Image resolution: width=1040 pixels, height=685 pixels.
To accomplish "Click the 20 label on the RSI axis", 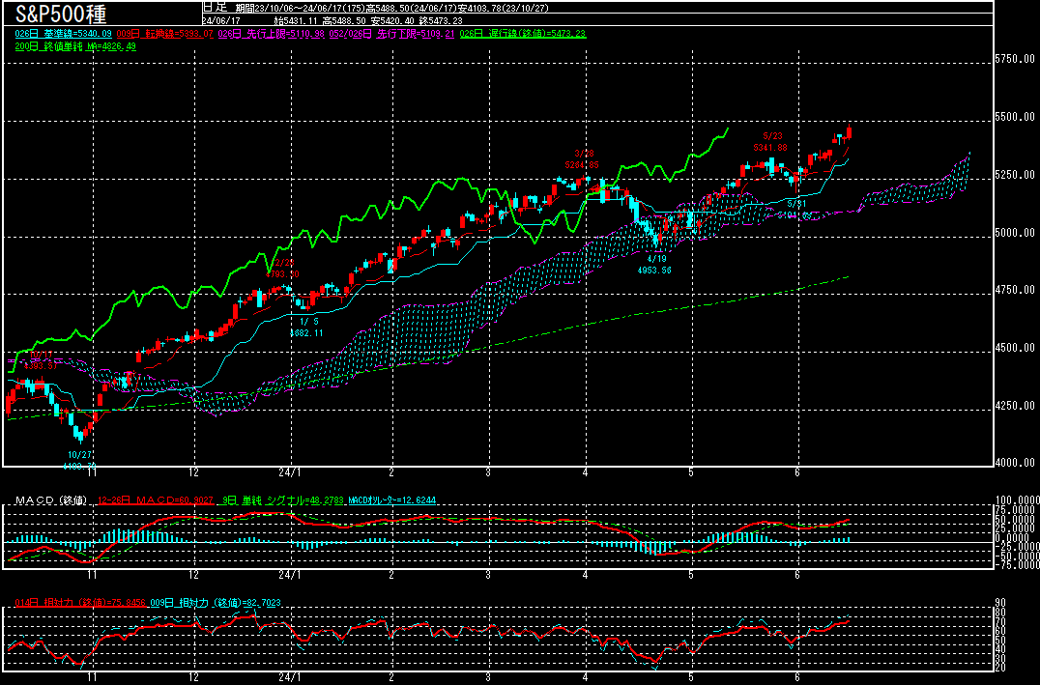I will pyautogui.click(x=1000, y=667).
